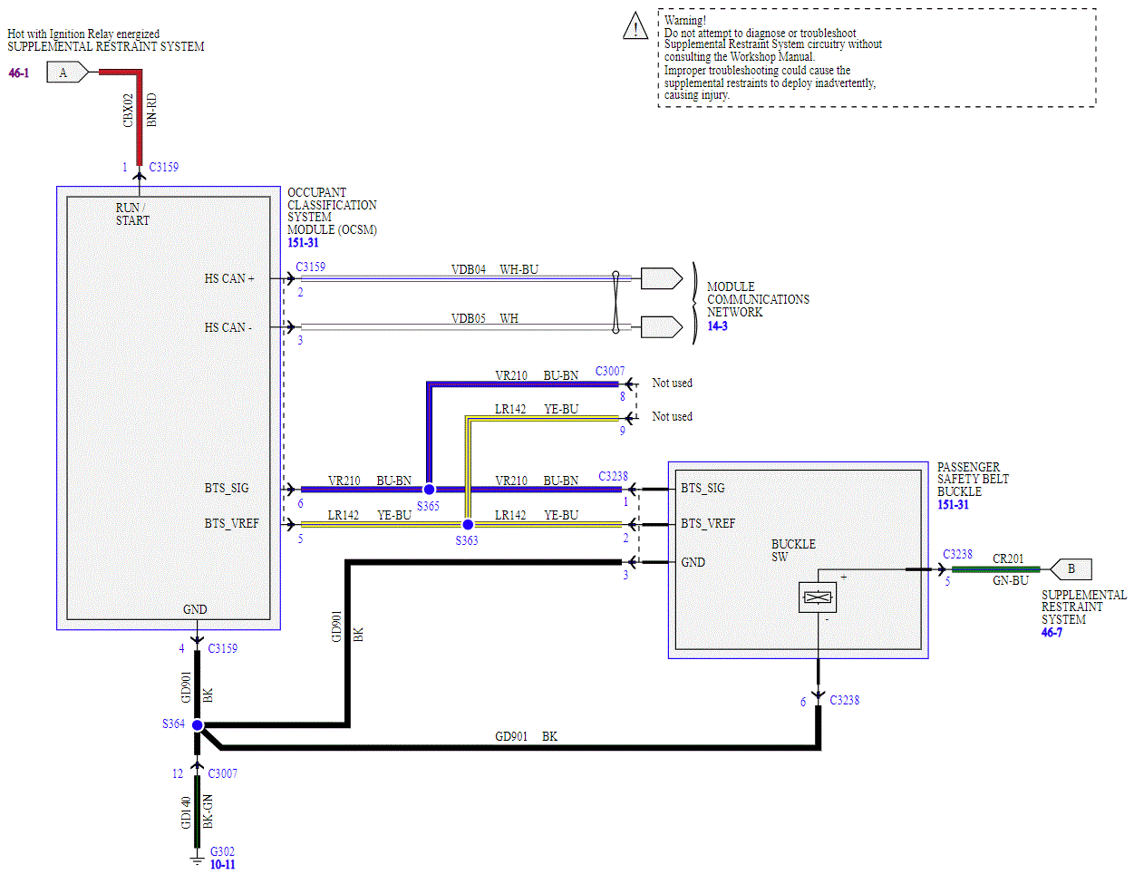
Task: Click the C3007 connector label near pin 8
Action: click(x=610, y=372)
